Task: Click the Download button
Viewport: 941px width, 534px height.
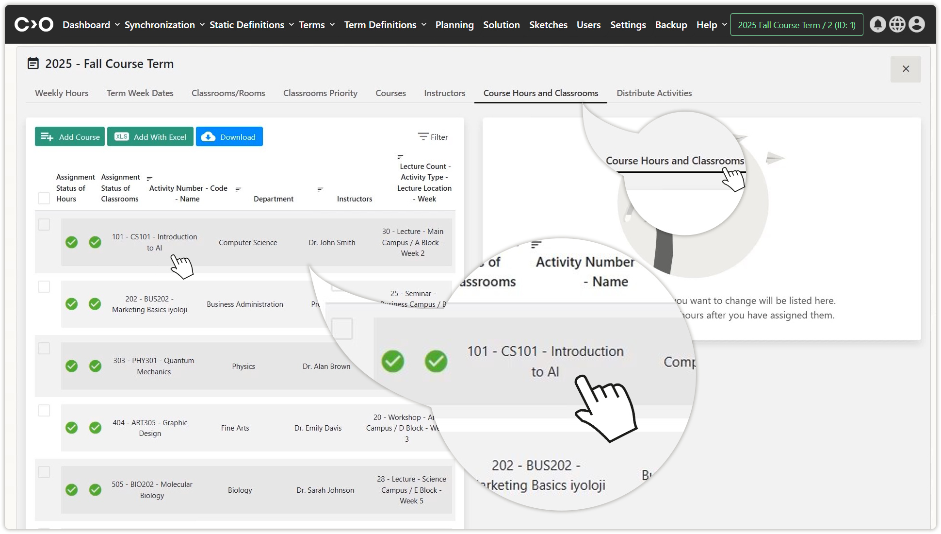Action: (229, 137)
